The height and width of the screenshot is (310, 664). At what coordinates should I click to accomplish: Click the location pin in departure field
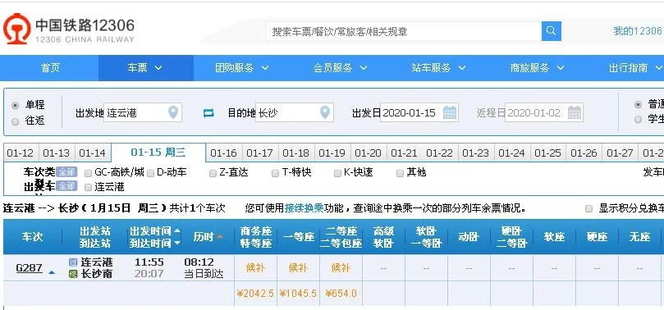(173, 112)
